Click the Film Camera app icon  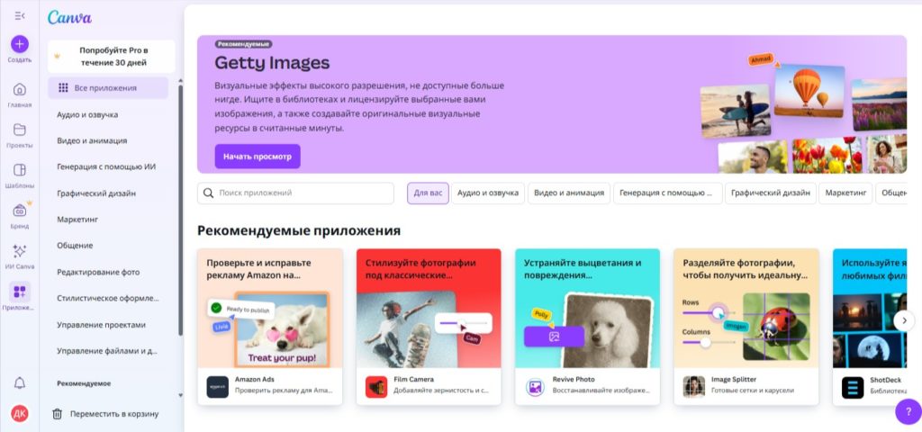tap(376, 387)
